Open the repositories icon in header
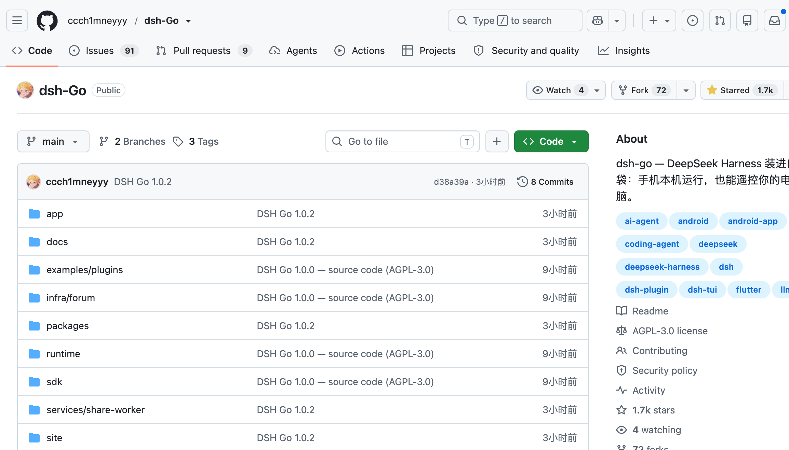The width and height of the screenshot is (789, 450). coord(747,20)
